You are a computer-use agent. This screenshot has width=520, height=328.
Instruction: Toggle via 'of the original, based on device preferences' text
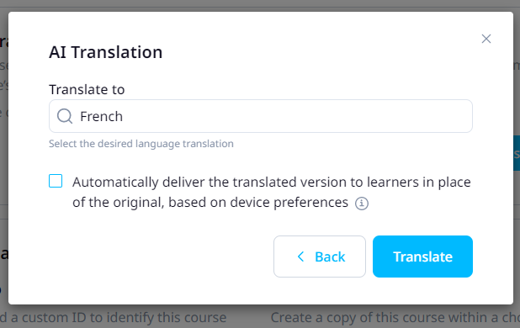coord(210,203)
